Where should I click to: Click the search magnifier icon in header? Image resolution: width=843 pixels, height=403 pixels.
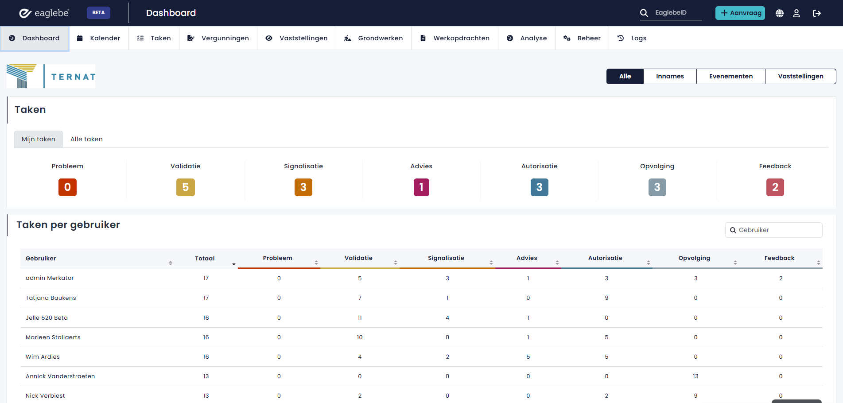tap(644, 13)
